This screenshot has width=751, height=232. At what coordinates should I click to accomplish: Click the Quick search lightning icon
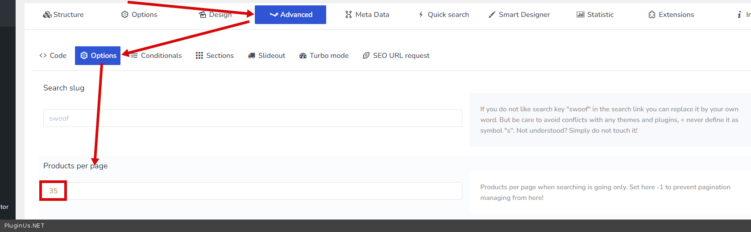point(421,15)
